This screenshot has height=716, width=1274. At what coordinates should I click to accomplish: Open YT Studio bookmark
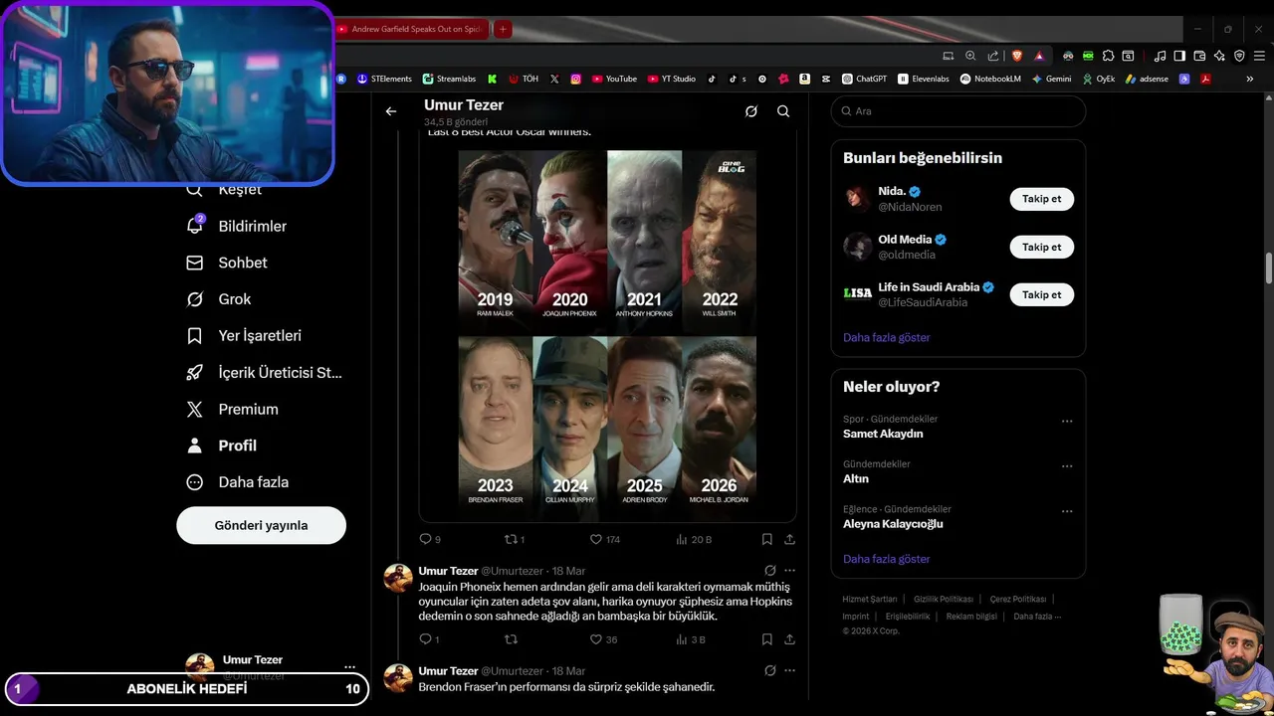pyautogui.click(x=672, y=79)
